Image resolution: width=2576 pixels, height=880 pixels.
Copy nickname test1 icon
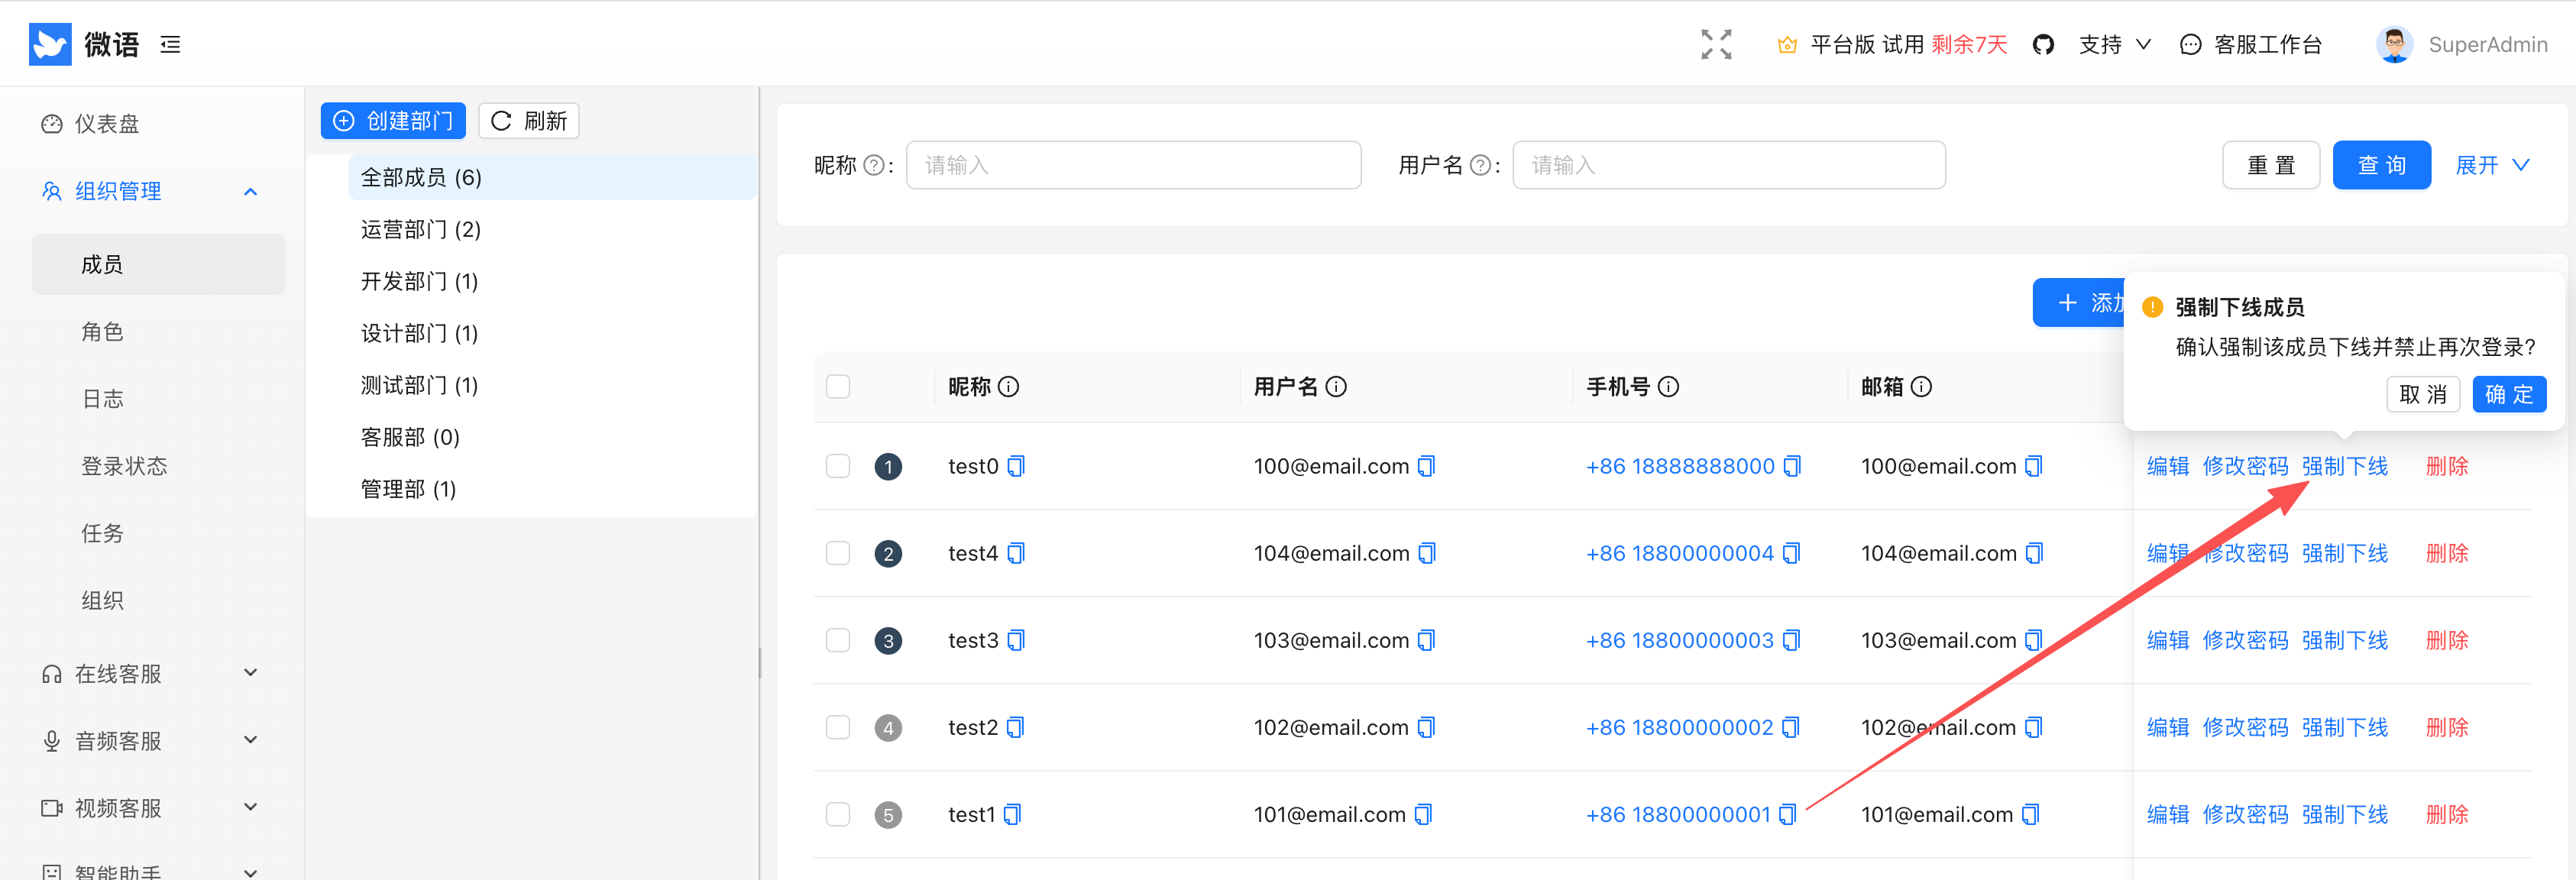coord(1012,814)
